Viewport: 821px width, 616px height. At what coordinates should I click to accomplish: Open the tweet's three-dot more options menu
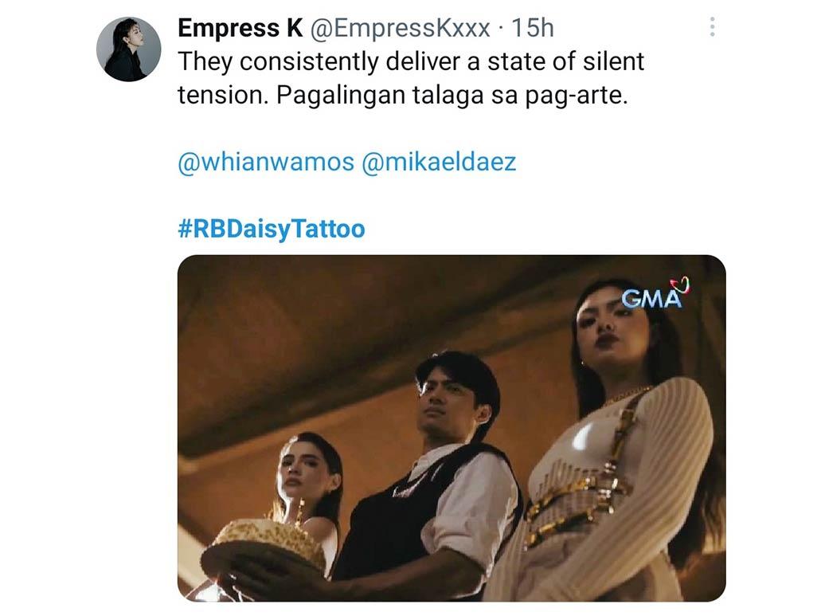point(712,27)
